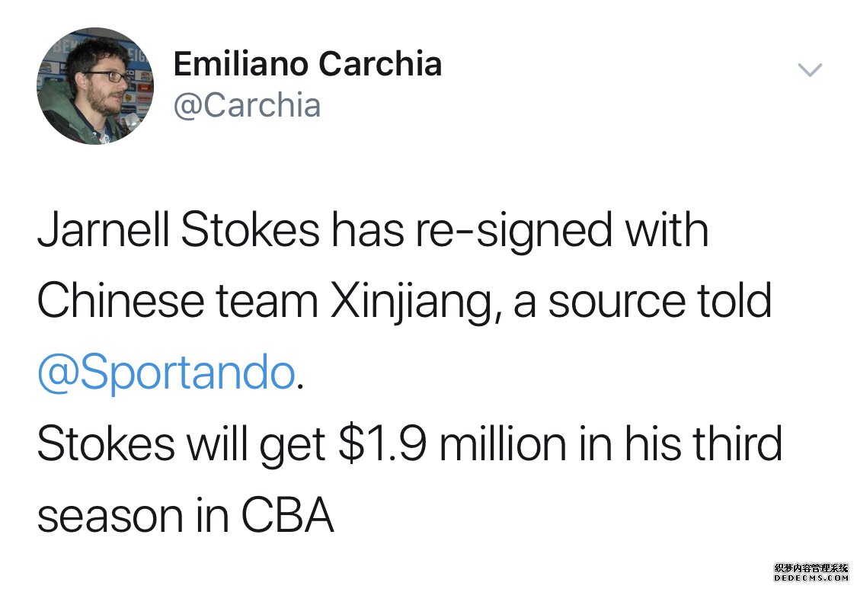Screen dimensions: 857x589
Task: Open the @Carchia handle
Action: pyautogui.click(x=247, y=105)
